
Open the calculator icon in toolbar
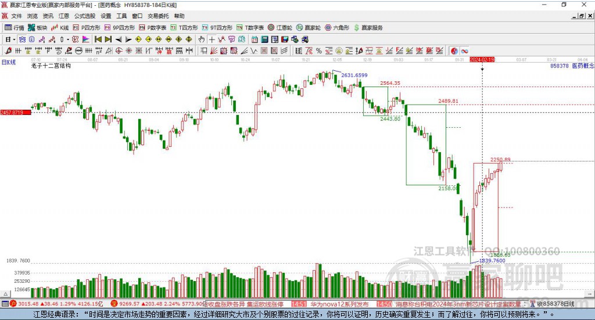coord(264,39)
